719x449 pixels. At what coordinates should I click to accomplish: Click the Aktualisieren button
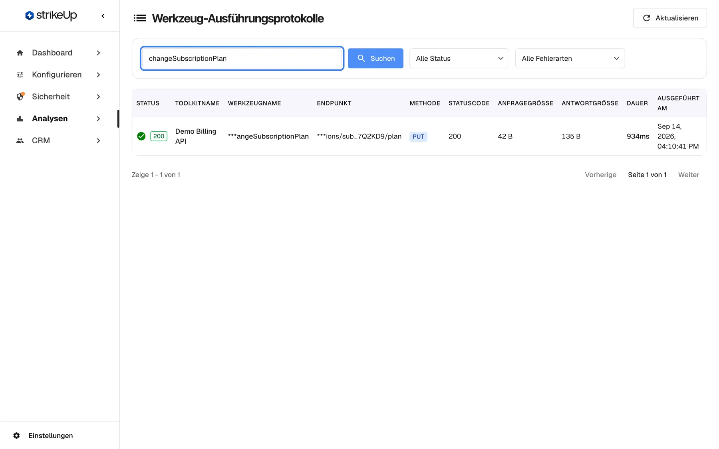tap(670, 18)
